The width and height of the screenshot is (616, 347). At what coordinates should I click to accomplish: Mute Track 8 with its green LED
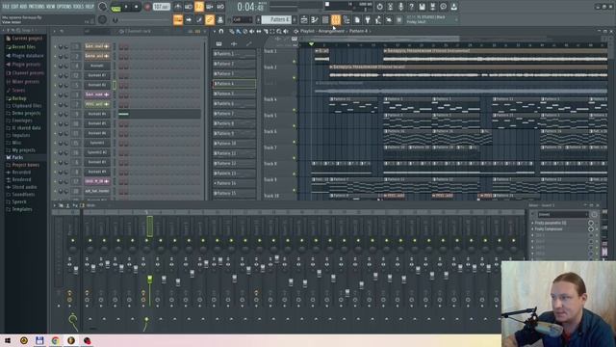294,173
